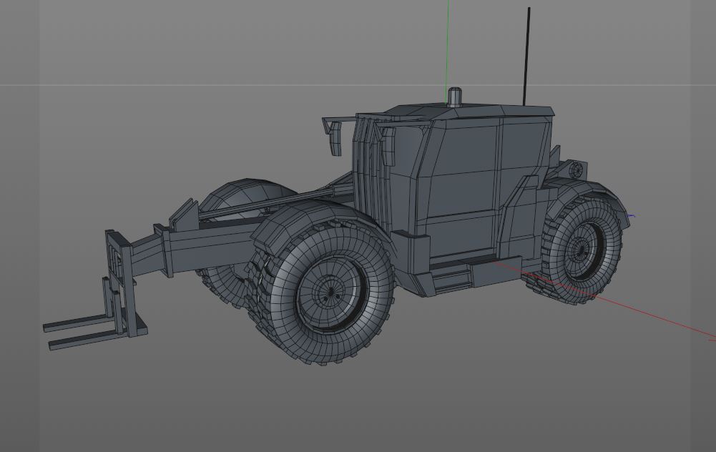Click the beacon light on the roof
The height and width of the screenshot is (452, 716).
453,95
